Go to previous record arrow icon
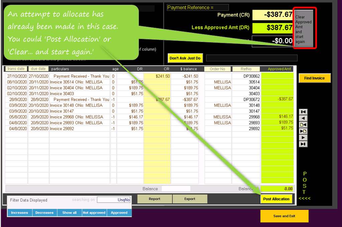 coord(303,119)
